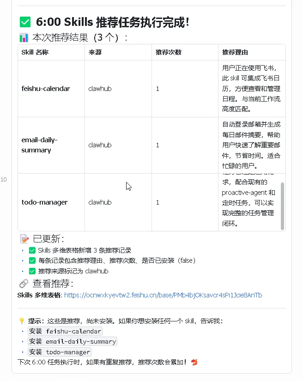Viewport: 303px width, 381px height.
Task: Click the reason text mentioning proactive-agent
Action: coord(248,202)
